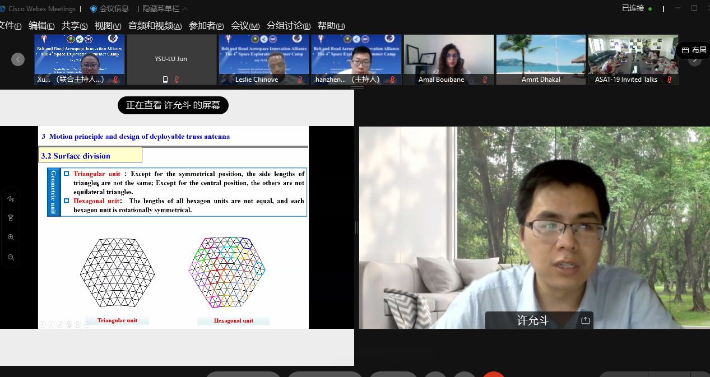710x377 pixels.
Task: Click the shield icon next to 会议信息
Action: coord(94,9)
